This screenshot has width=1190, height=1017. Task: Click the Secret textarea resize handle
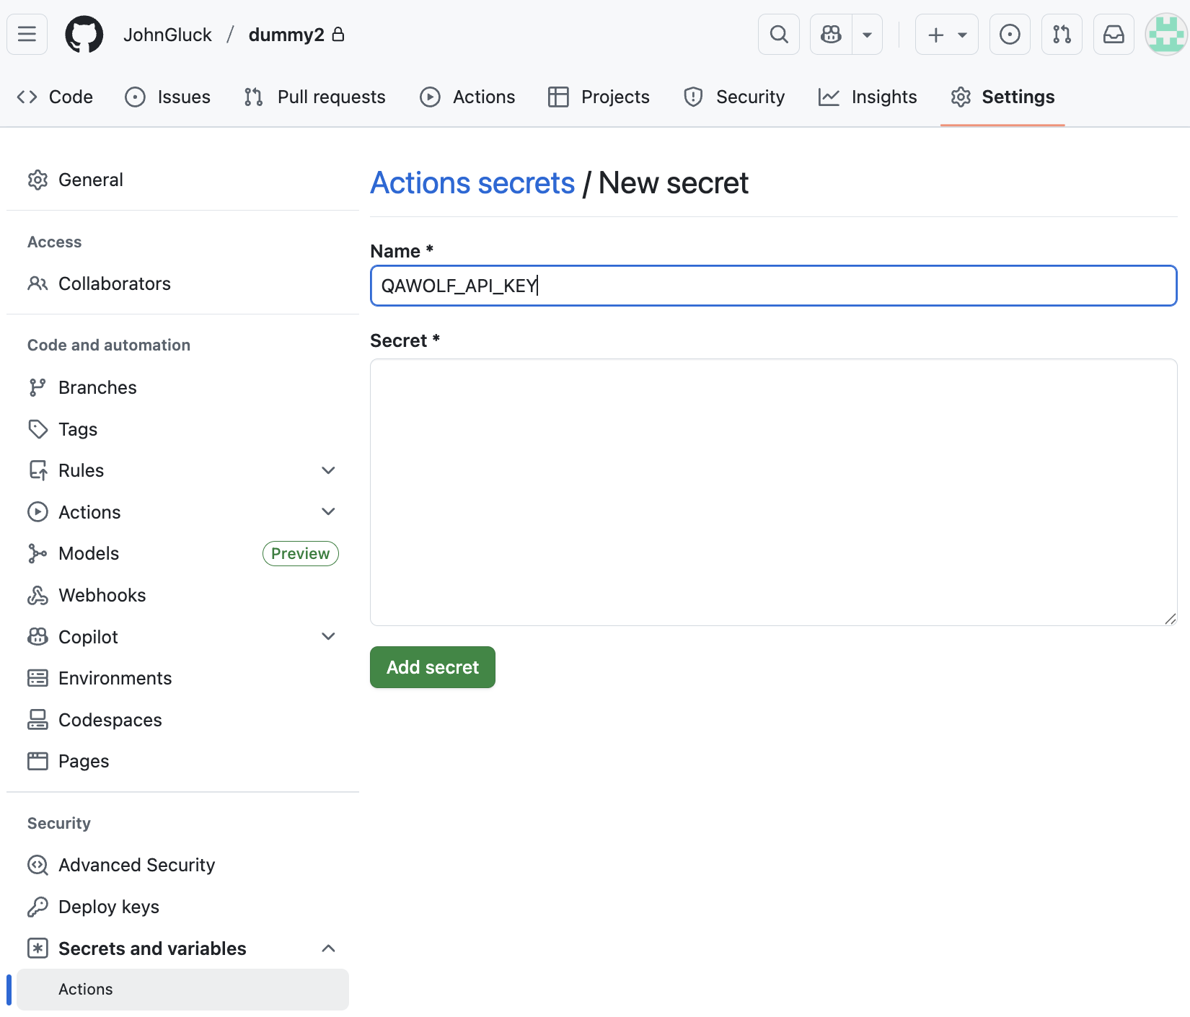1170,619
